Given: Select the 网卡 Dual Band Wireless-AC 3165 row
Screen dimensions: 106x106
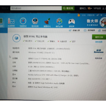Looking at the screenshot, I should (x=35, y=87).
